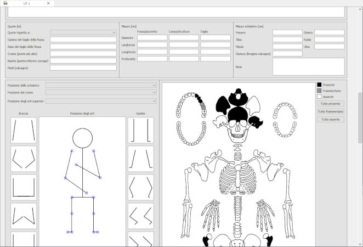This screenshot has height=247, width=363.
Task: Open the Posizione degli arti superiori dropdown
Action: [101, 101]
